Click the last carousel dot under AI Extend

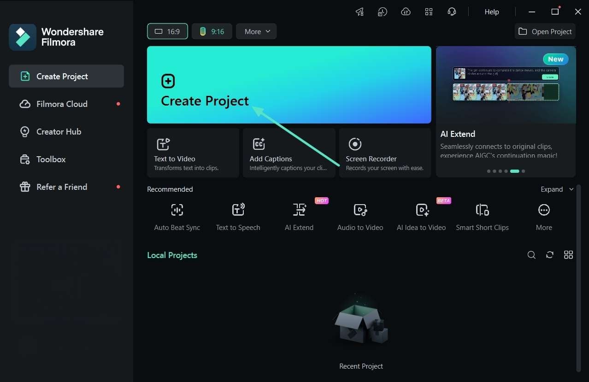pyautogui.click(x=523, y=171)
